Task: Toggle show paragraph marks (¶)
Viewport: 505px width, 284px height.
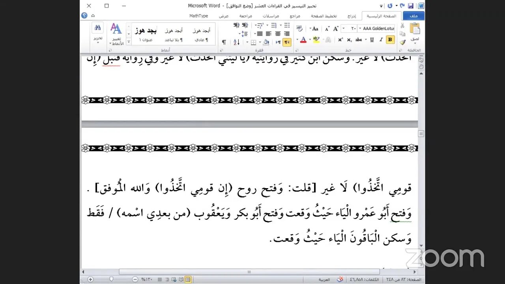Action: [224, 42]
